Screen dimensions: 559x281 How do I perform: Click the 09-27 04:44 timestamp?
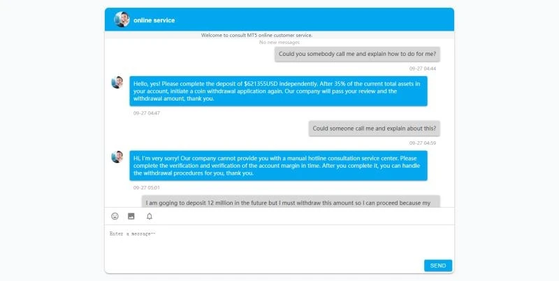click(x=422, y=69)
